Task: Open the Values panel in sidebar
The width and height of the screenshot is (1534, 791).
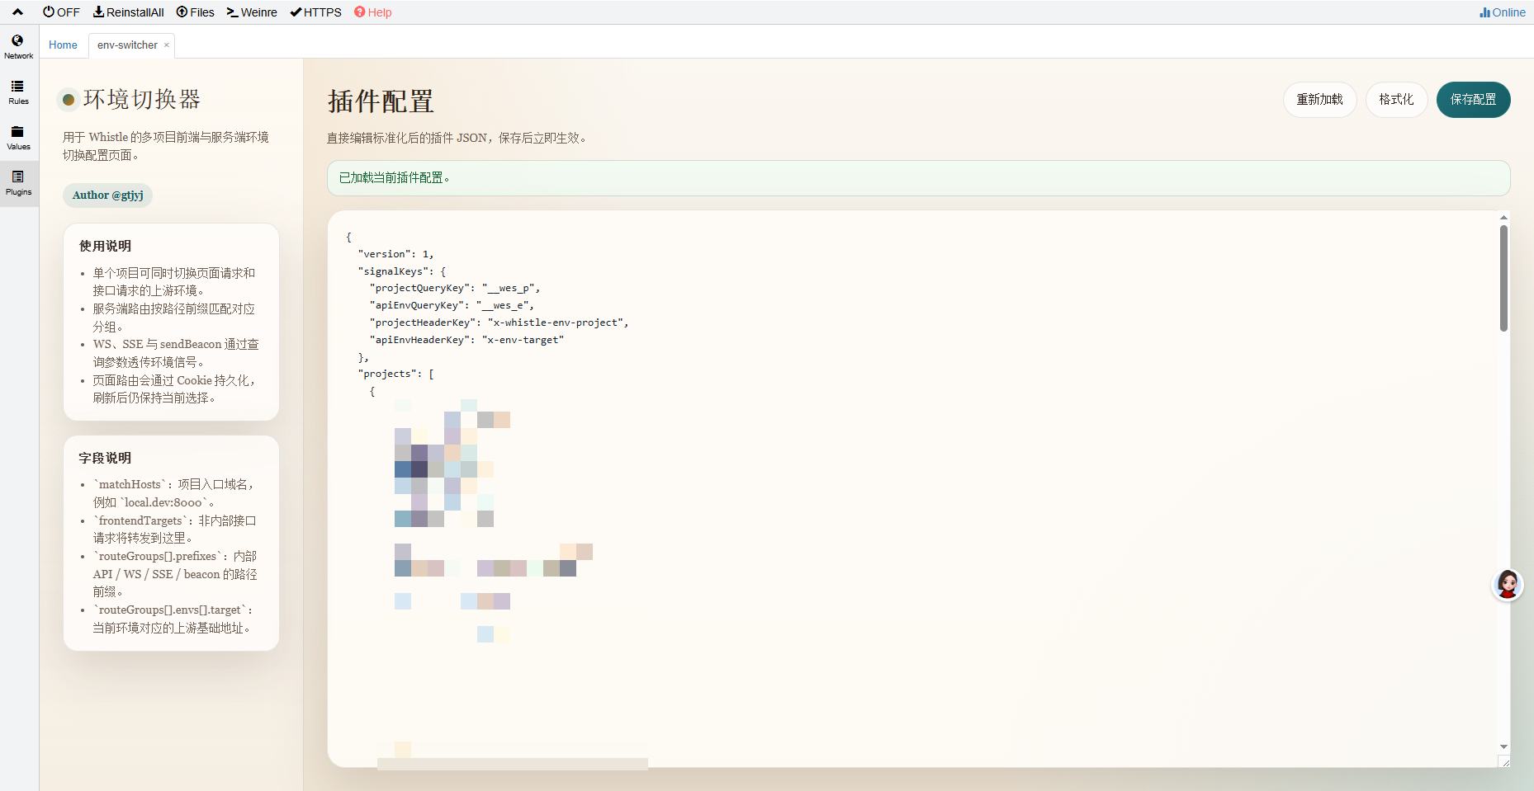Action: (18, 138)
